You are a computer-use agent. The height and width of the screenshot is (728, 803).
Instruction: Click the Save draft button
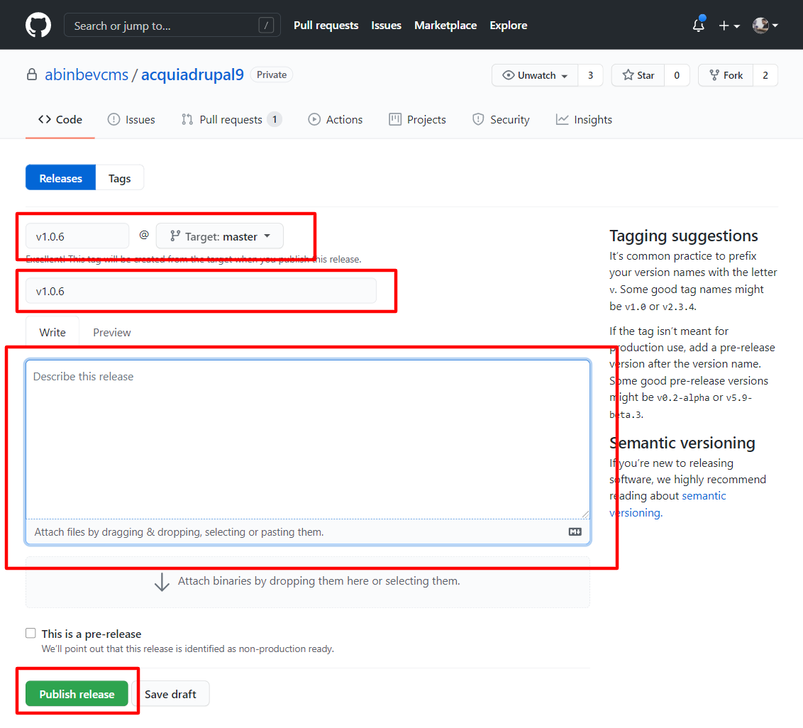pos(170,694)
